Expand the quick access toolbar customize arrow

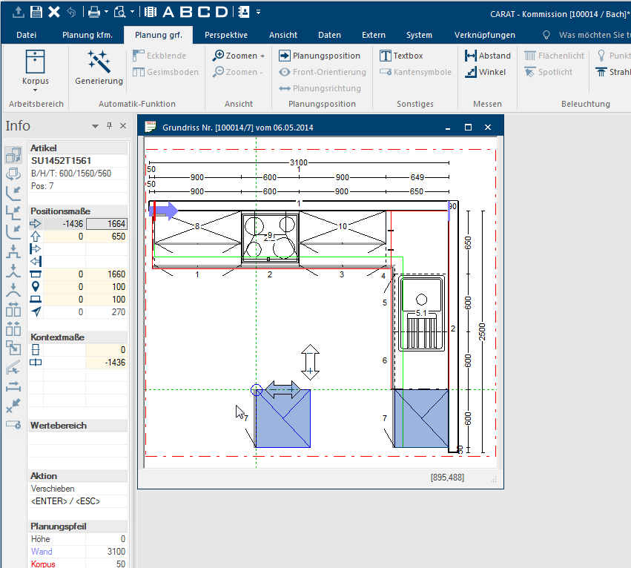pyautogui.click(x=258, y=12)
